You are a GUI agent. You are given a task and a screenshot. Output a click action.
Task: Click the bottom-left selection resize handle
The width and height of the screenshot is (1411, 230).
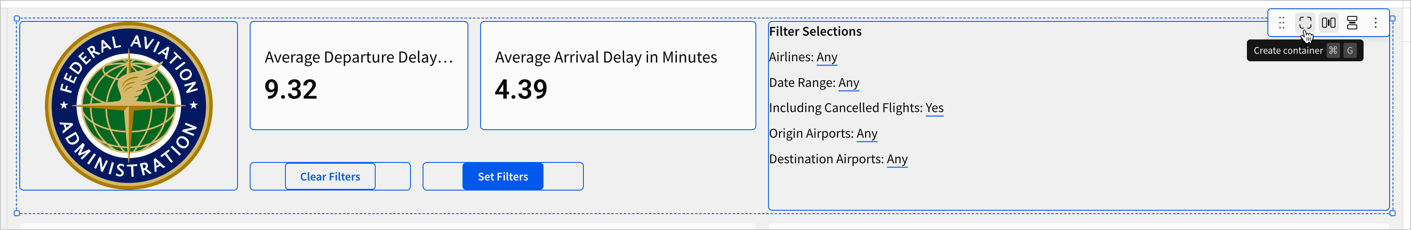[x=16, y=213]
